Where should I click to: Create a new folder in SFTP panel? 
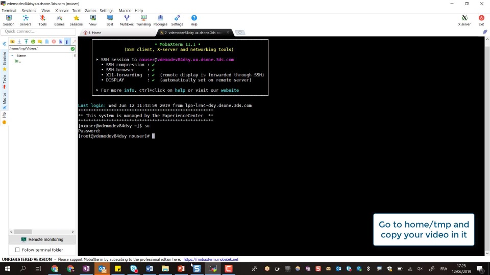(40, 41)
